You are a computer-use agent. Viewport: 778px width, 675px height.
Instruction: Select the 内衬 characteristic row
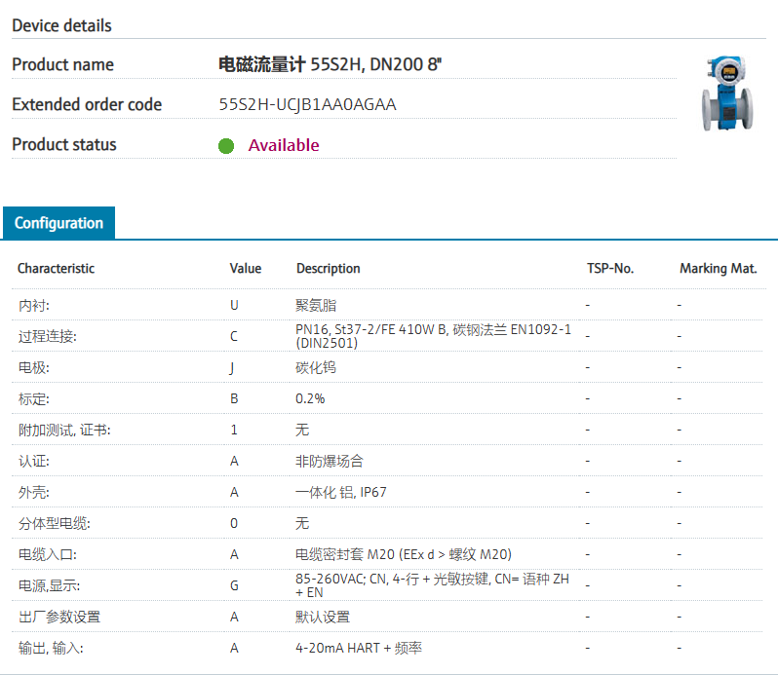(x=32, y=305)
